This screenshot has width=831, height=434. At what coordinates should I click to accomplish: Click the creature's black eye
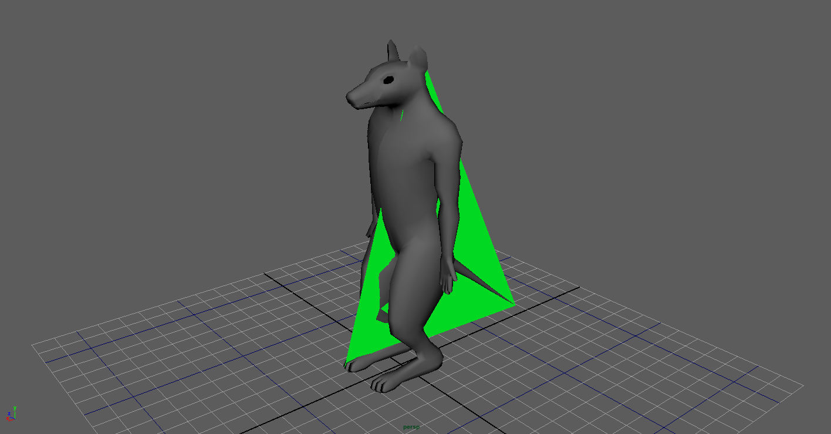click(388, 80)
